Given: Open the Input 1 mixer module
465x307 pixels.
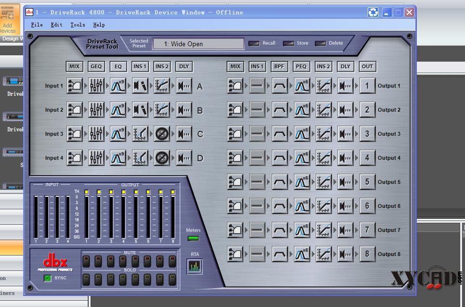Looking at the screenshot, I should 74,86.
